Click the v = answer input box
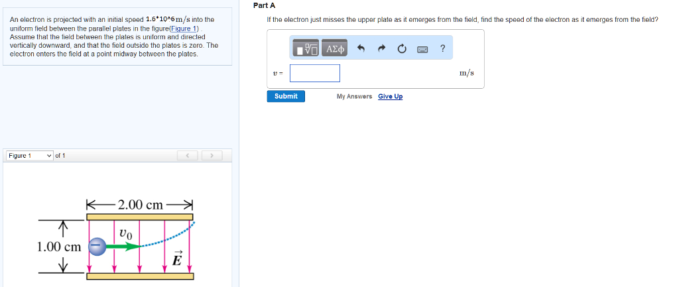 click(315, 73)
